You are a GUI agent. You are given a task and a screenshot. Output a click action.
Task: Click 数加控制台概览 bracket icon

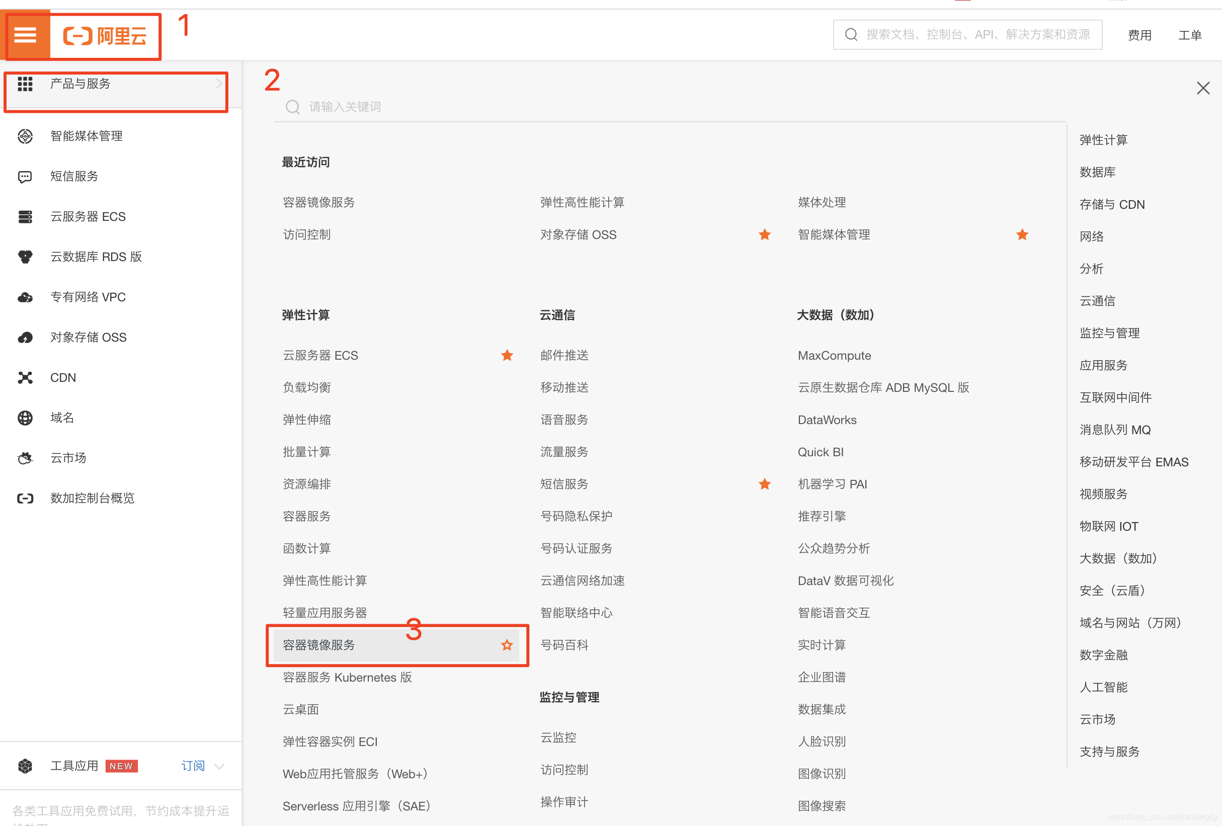(25, 499)
